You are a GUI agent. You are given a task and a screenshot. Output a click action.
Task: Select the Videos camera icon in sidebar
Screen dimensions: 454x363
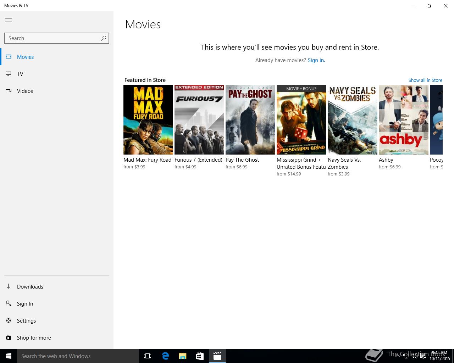[9, 91]
